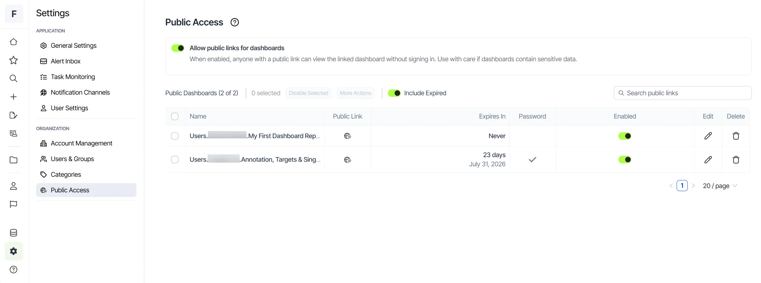Viewport: 761px width, 283px height.
Task: Open public link globe for My First Dashboard
Action: (x=347, y=136)
